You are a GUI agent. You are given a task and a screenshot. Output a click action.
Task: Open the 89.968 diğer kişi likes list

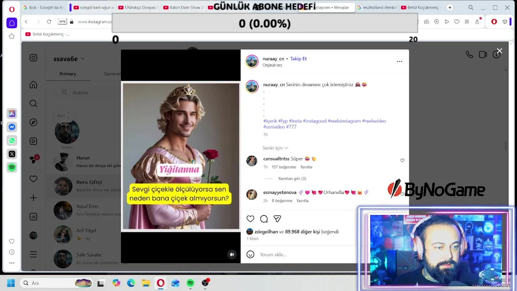tap(303, 232)
